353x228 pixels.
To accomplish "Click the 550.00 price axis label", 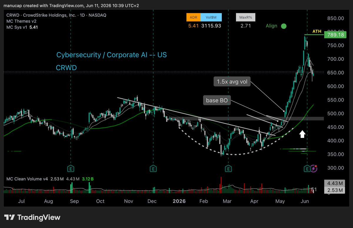I will tap(336, 100).
